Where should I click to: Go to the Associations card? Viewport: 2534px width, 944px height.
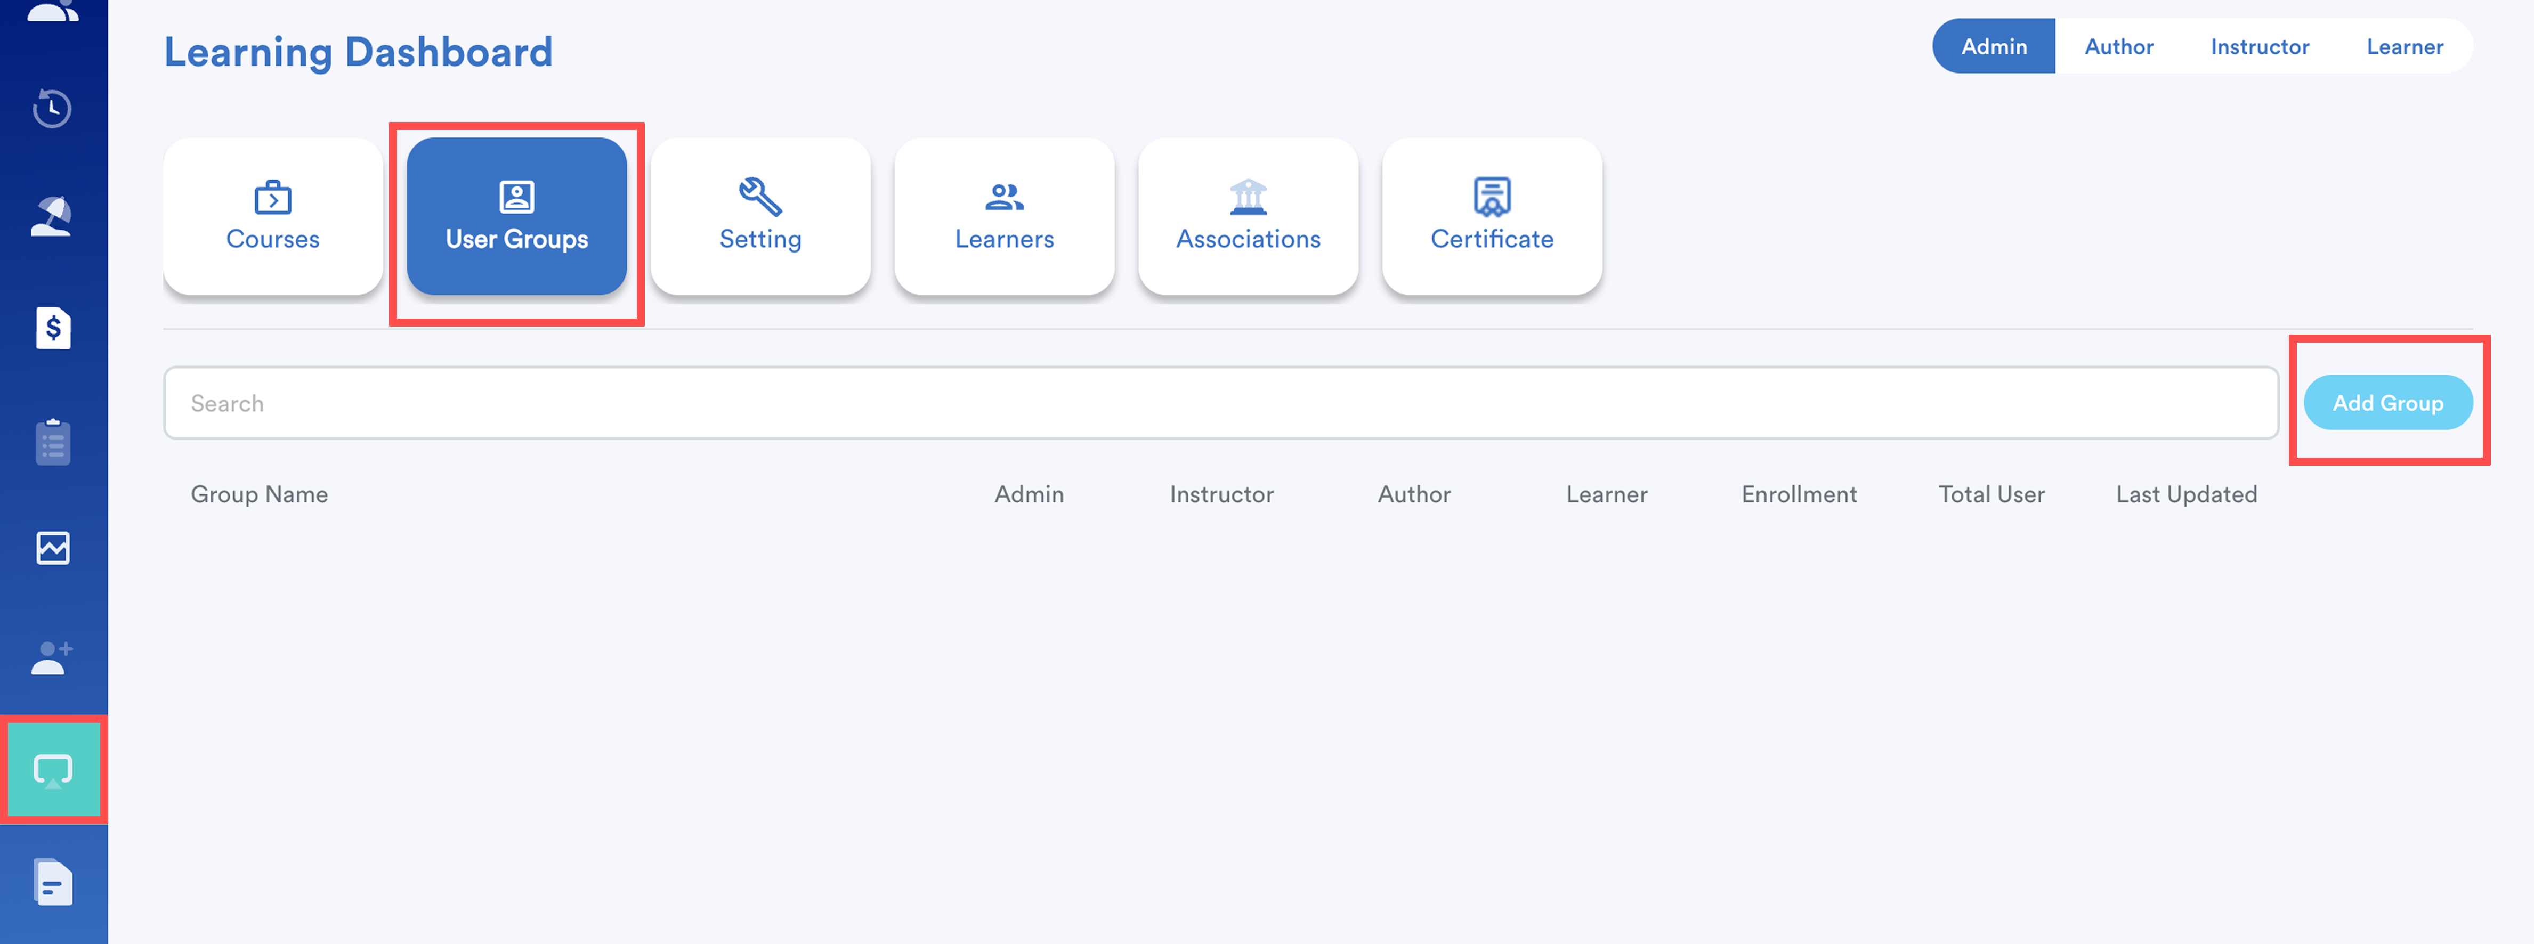click(x=1248, y=216)
